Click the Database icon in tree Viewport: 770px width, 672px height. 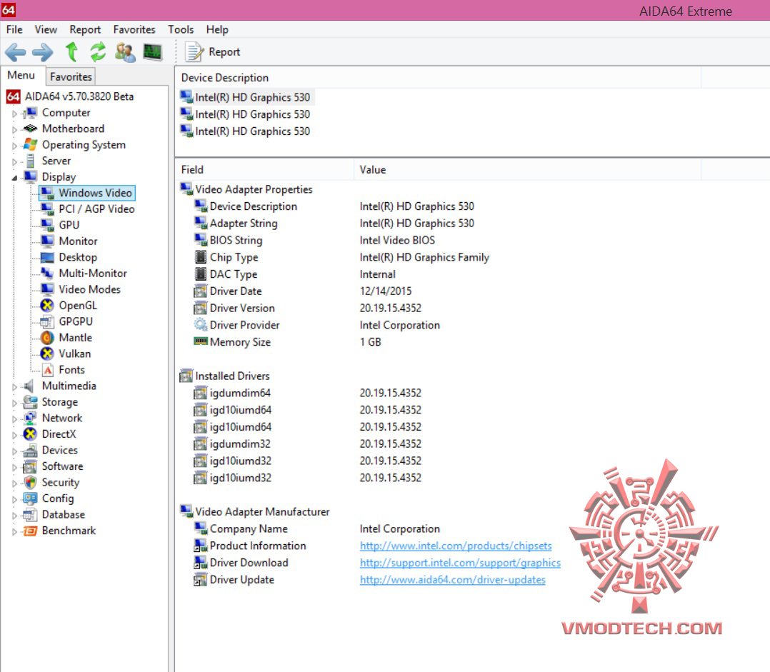(x=31, y=514)
